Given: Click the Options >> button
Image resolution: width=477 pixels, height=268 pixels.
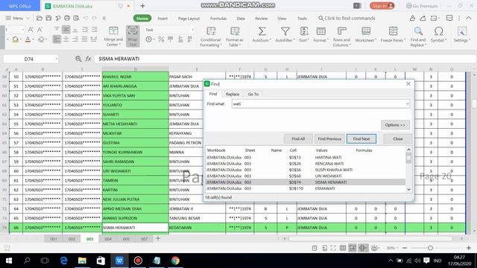Looking at the screenshot, I should click(x=395, y=125).
